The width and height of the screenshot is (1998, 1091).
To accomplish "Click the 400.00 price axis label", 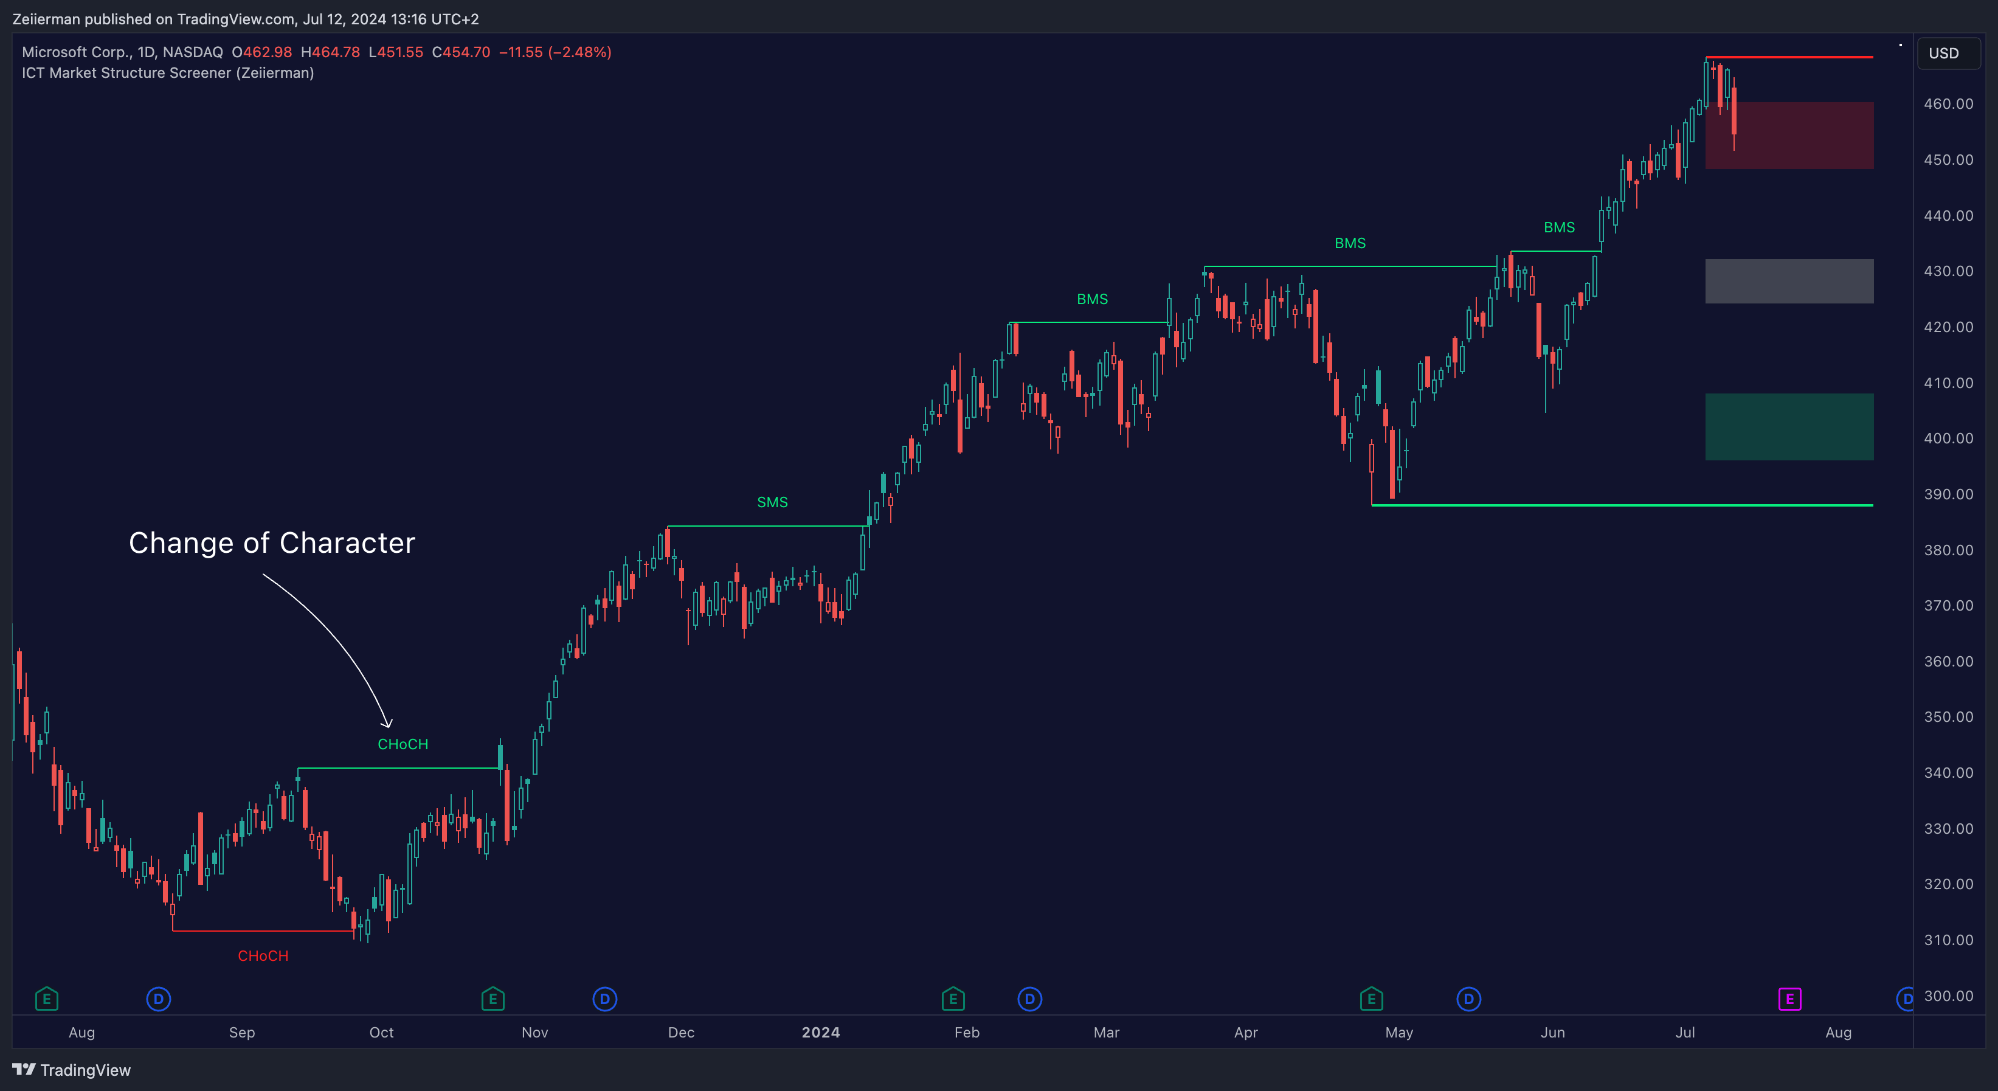I will pyautogui.click(x=1948, y=438).
